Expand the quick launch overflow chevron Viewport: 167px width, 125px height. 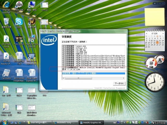pos(24,122)
